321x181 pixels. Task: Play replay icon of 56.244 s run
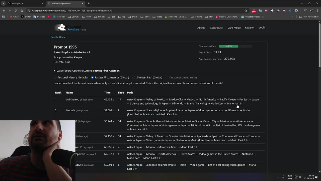147,129
